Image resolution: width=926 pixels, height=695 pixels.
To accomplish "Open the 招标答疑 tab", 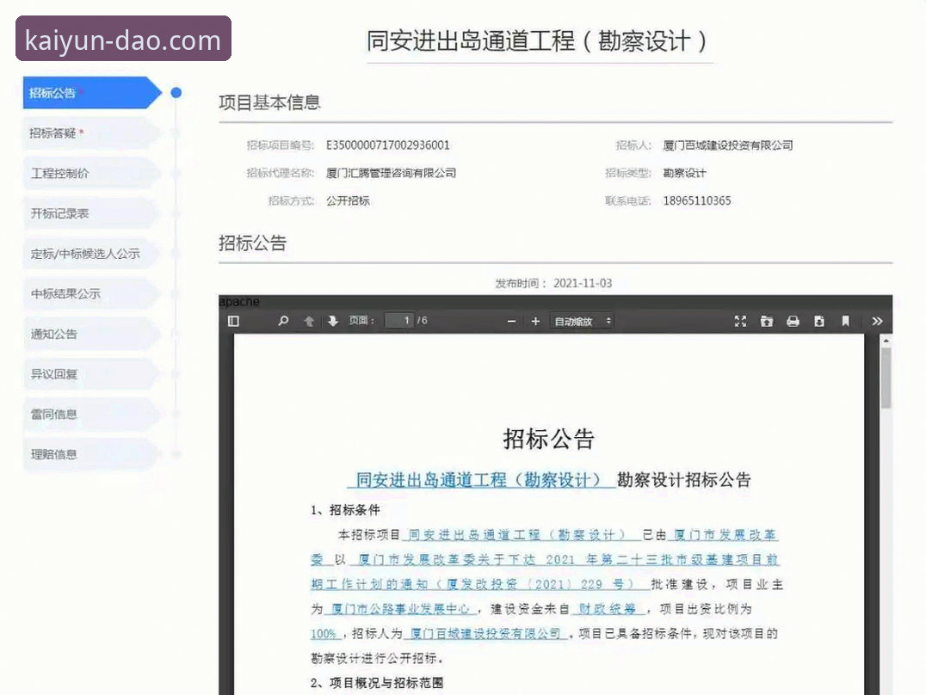I will tap(92, 132).
